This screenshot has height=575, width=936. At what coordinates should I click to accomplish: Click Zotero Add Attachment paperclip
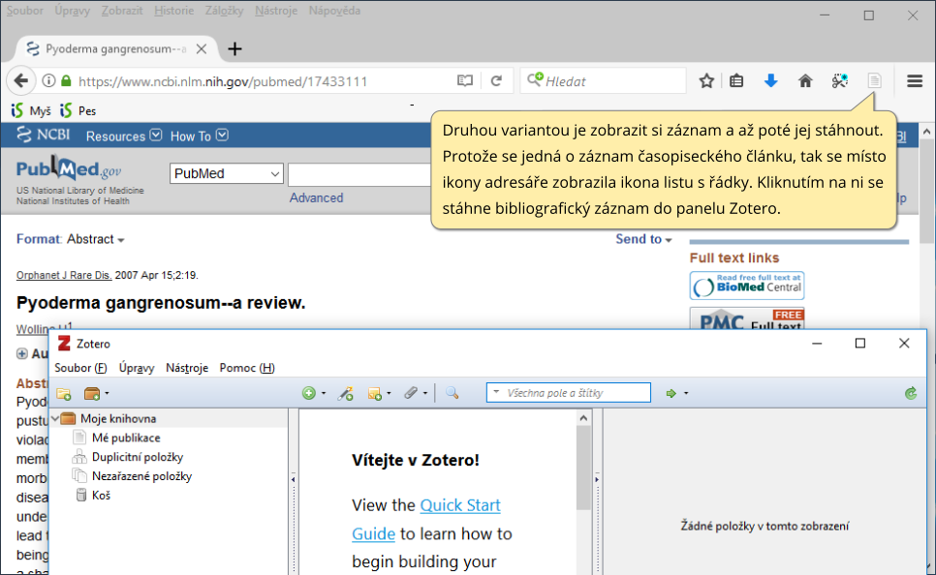[411, 393]
